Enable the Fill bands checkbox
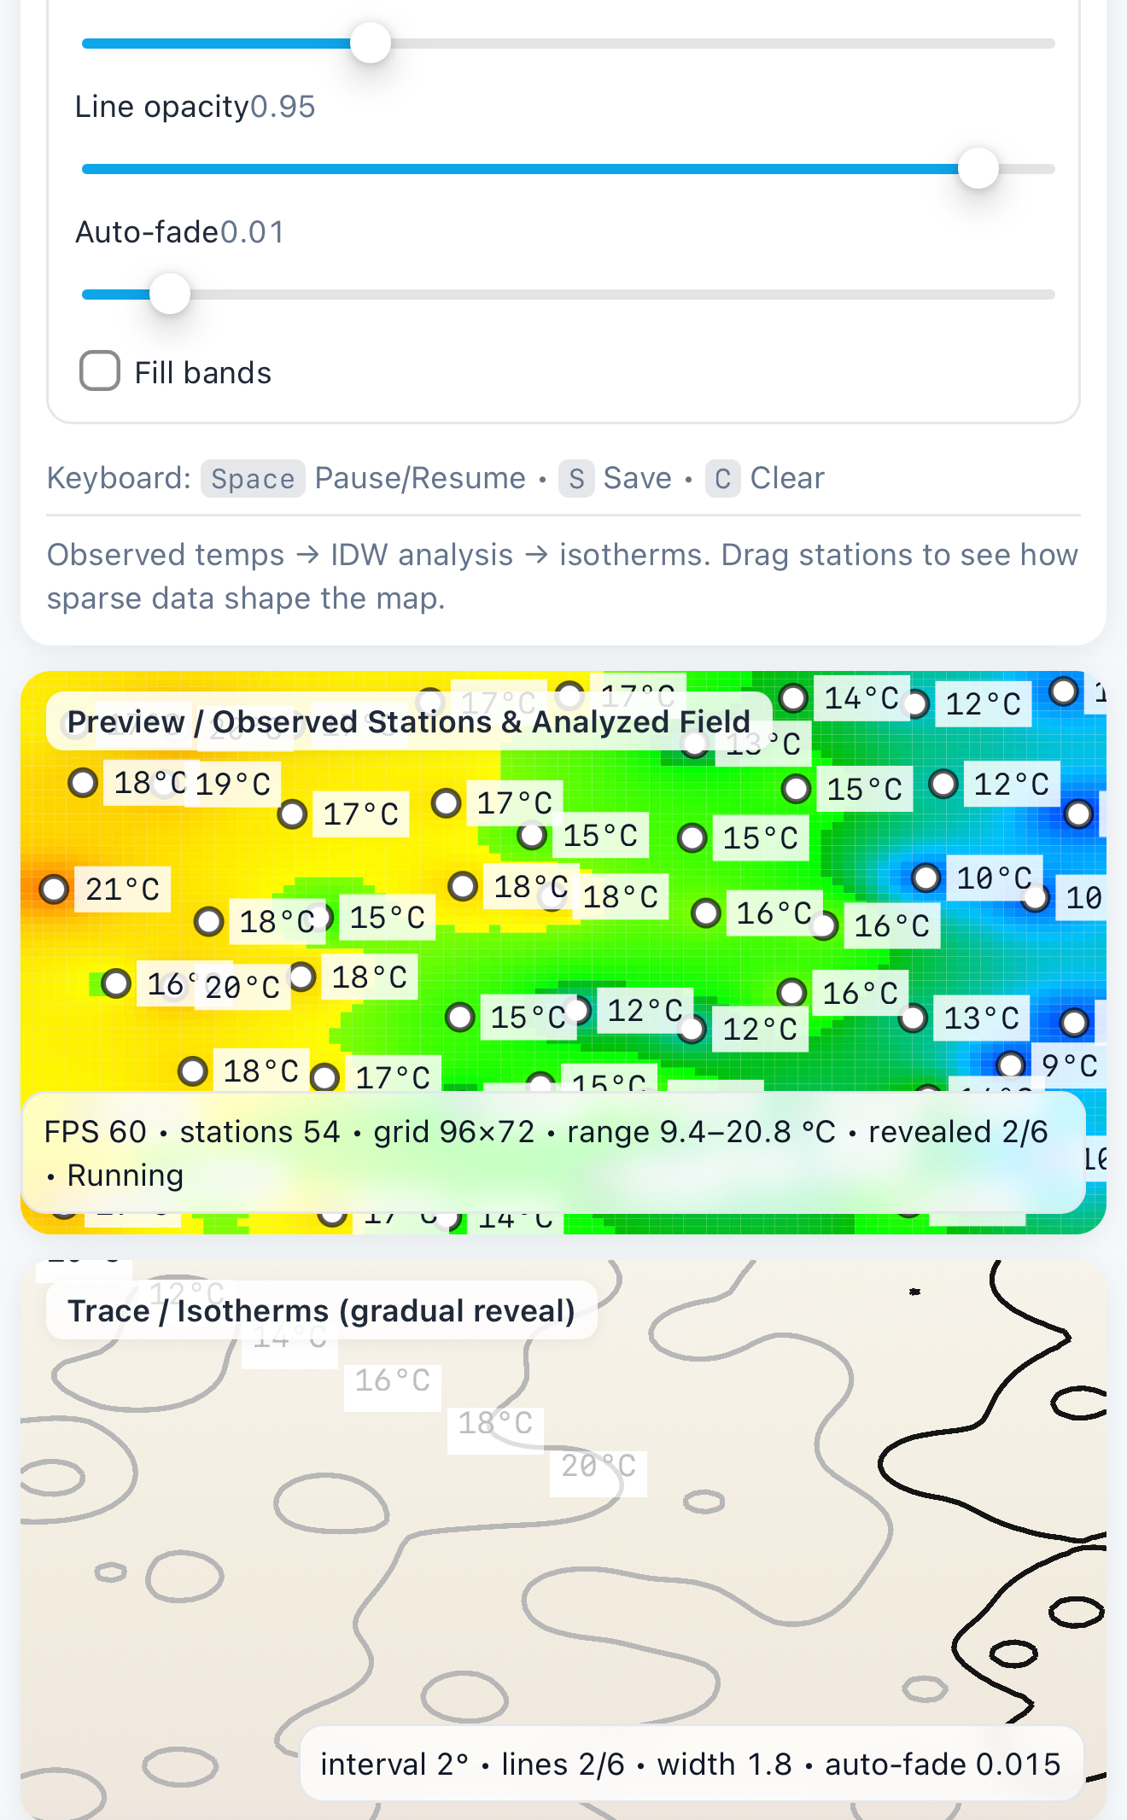 point(100,371)
